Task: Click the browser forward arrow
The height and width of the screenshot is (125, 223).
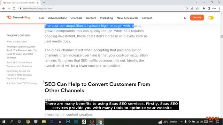Action: (x=9, y=8)
